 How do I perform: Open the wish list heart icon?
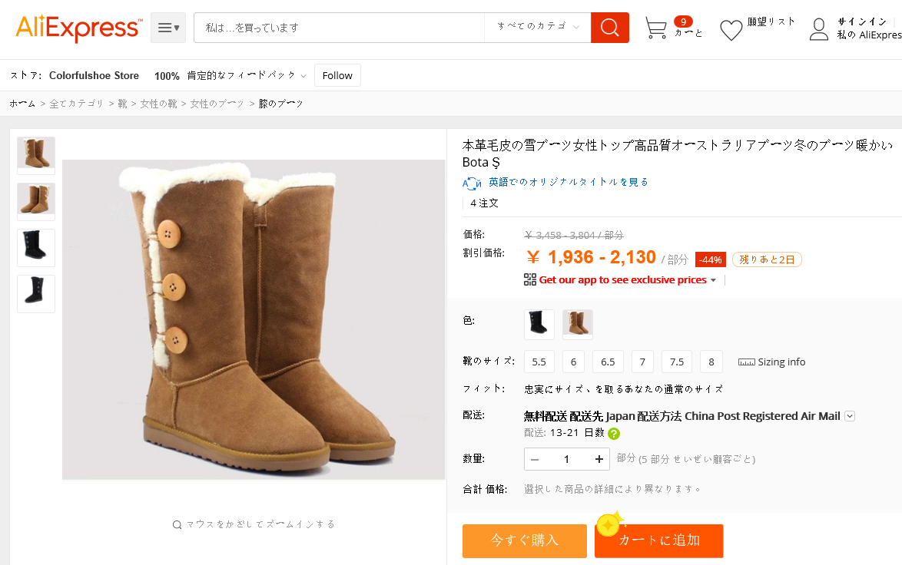731,30
